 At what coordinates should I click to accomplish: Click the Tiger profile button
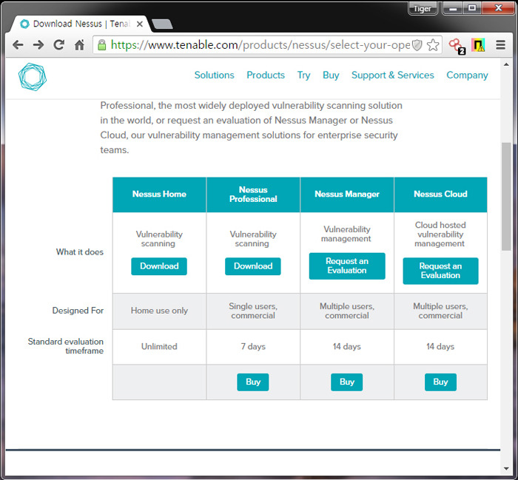click(x=423, y=9)
